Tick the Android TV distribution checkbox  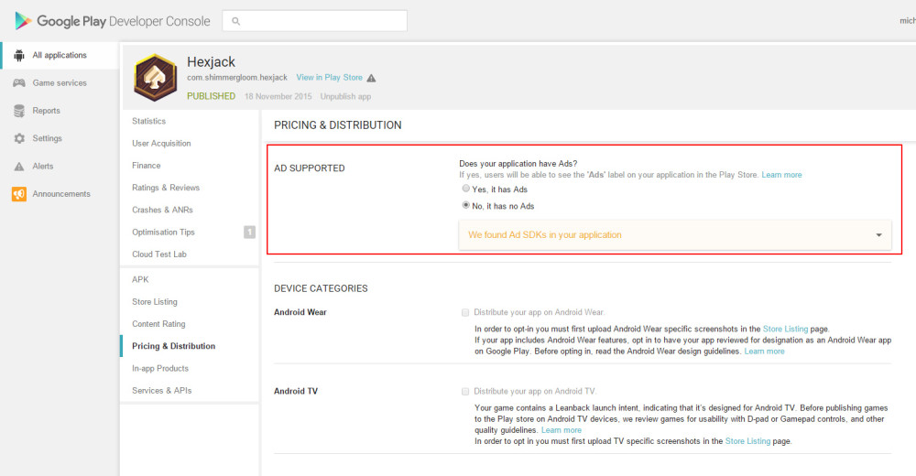coord(465,391)
